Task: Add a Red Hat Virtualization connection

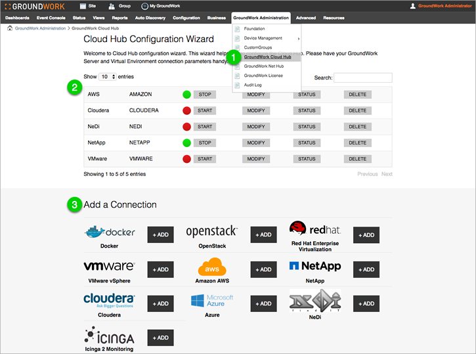Action: 366,235
